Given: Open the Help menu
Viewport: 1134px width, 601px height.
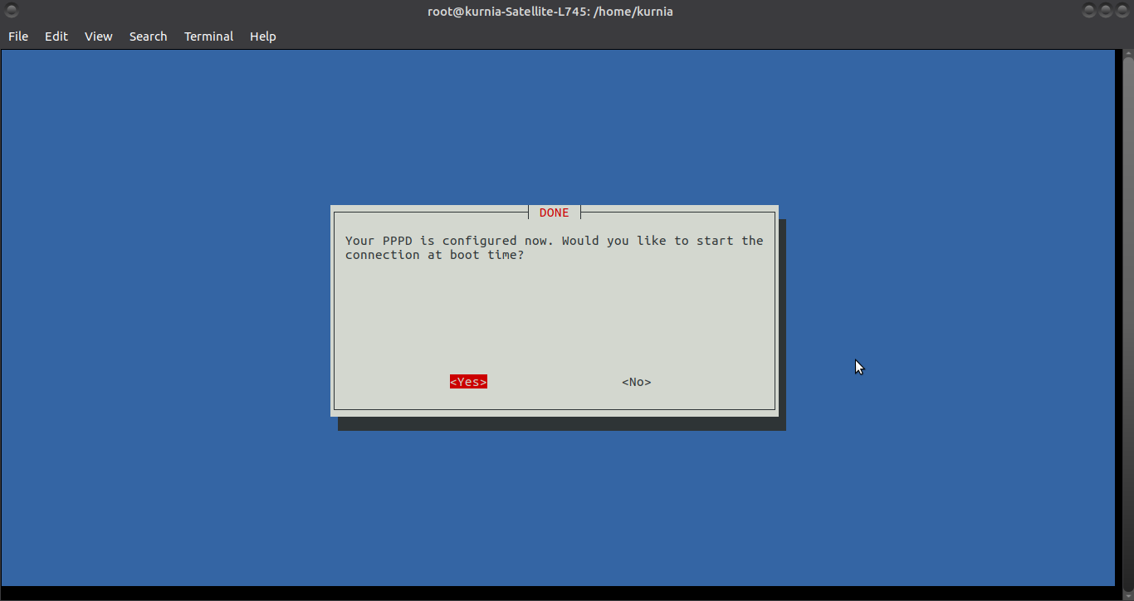Looking at the screenshot, I should [x=262, y=36].
